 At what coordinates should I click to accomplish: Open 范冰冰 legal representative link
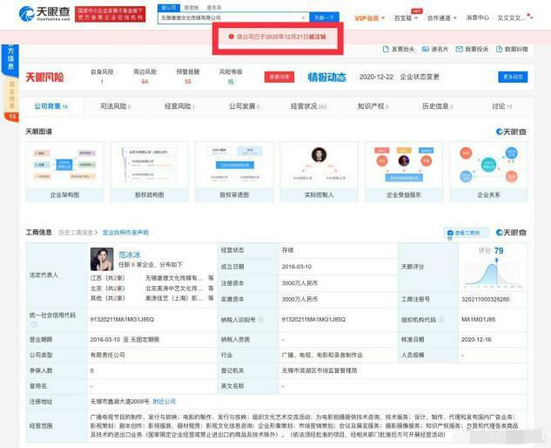click(130, 255)
